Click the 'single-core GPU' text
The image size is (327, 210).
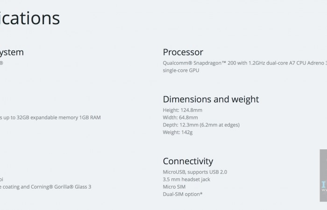(181, 70)
